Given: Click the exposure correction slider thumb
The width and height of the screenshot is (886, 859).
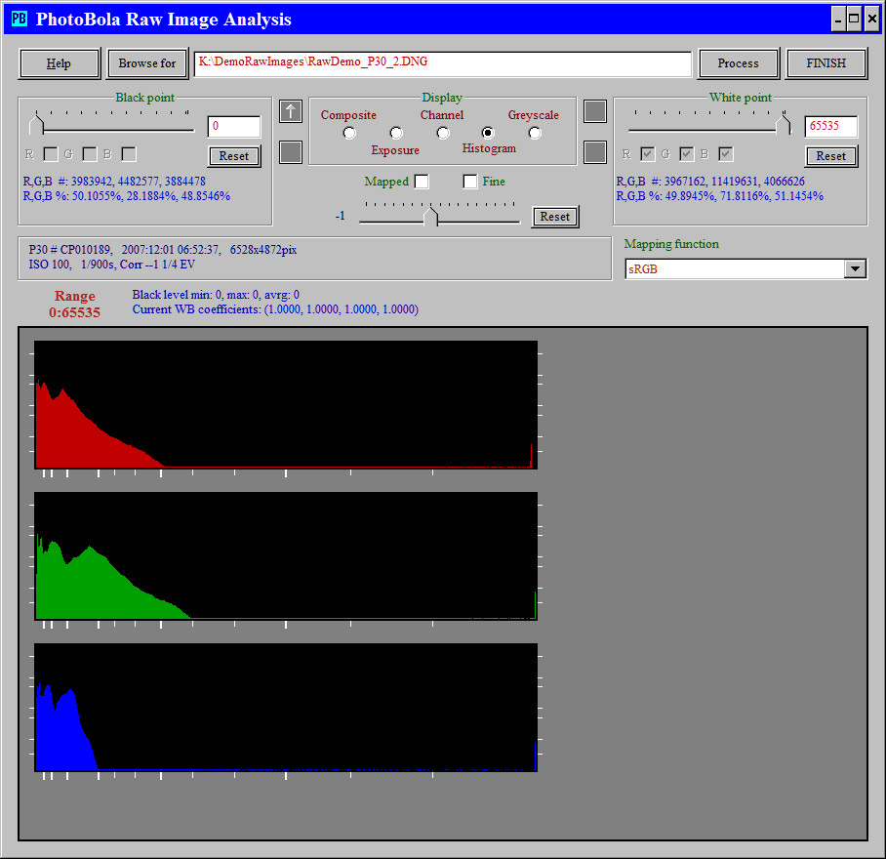Looking at the screenshot, I should click(432, 217).
